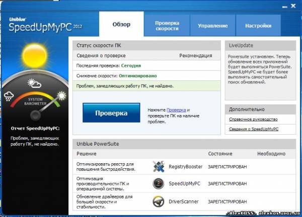Click the RegistryBooster product name
Viewport: 302px width, 217px height.
click(x=185, y=167)
